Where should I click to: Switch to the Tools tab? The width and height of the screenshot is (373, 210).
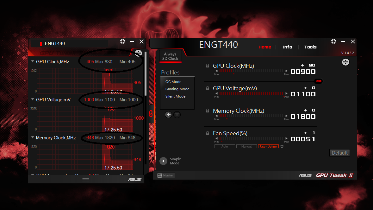[310, 47]
